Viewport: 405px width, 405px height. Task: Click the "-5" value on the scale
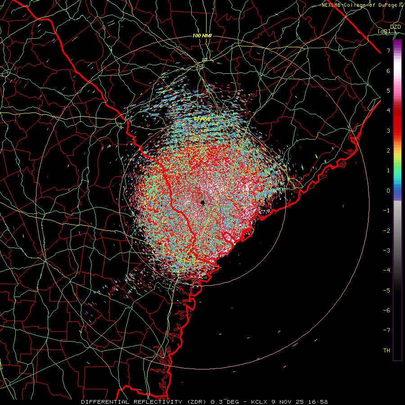(387, 291)
